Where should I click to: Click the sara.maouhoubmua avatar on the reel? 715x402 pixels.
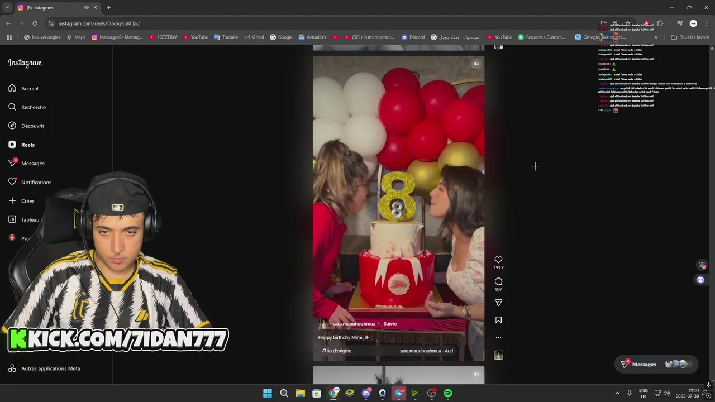click(x=323, y=324)
